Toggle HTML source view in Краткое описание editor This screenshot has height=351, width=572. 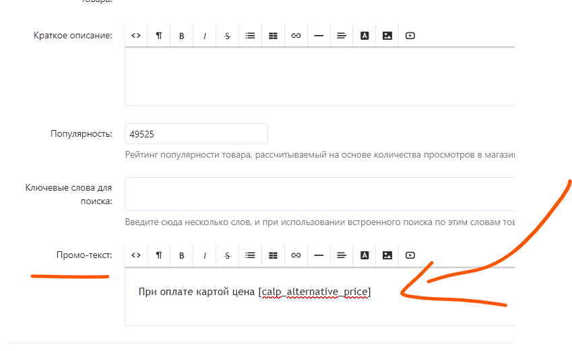136,36
